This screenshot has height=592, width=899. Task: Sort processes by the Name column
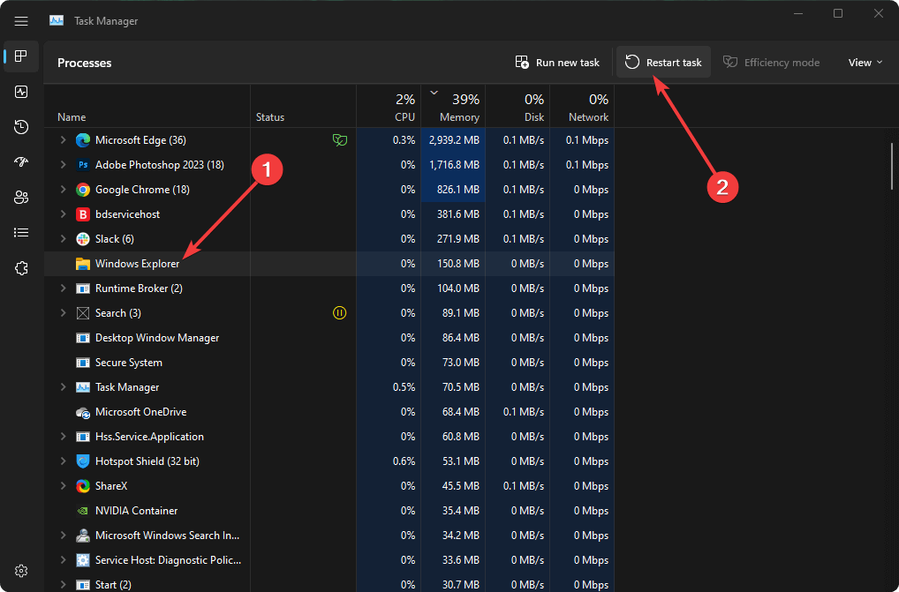(x=147, y=107)
